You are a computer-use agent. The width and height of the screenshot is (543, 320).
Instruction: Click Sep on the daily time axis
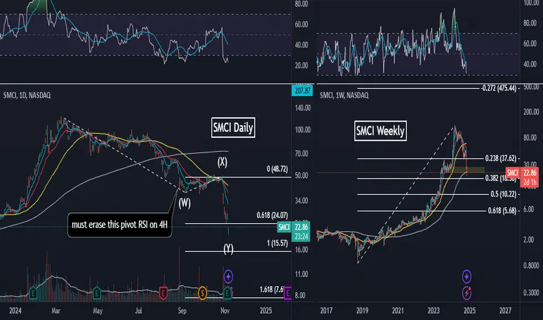pyautogui.click(x=182, y=311)
